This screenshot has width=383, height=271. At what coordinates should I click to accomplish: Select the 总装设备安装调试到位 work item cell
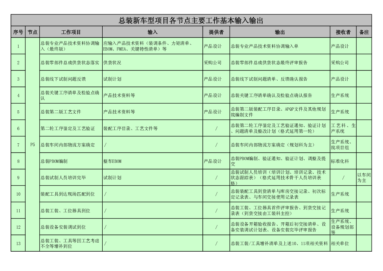point(71,227)
